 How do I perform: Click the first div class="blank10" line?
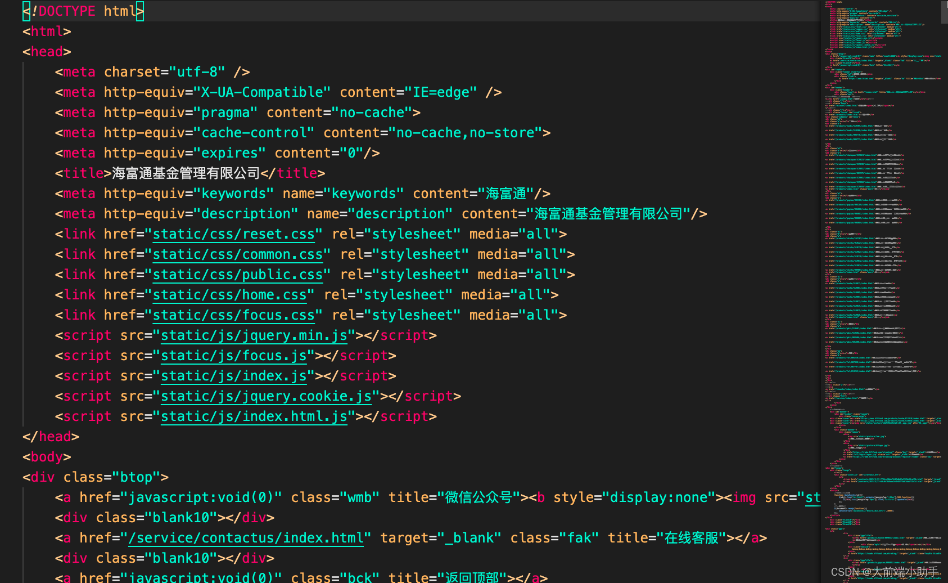[x=165, y=518]
